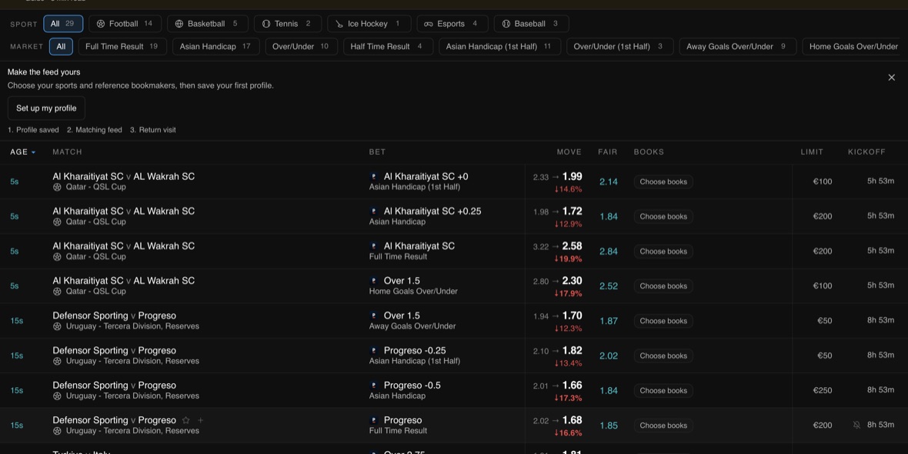
Task: Select the All 29 sport filter
Action: tap(63, 24)
